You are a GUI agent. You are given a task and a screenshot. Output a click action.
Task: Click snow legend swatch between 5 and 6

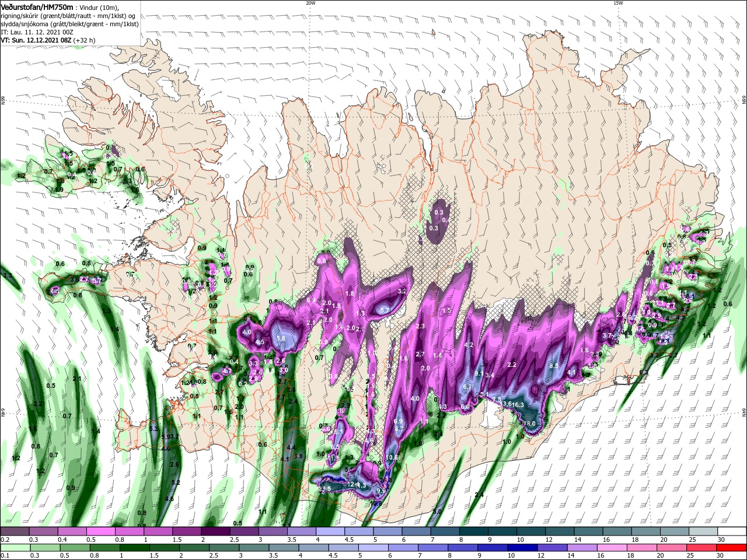[388, 531]
